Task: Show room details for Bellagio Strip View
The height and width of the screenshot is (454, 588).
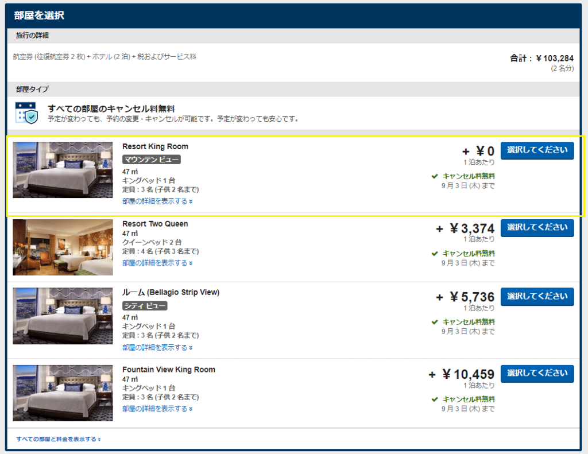Action: click(157, 347)
